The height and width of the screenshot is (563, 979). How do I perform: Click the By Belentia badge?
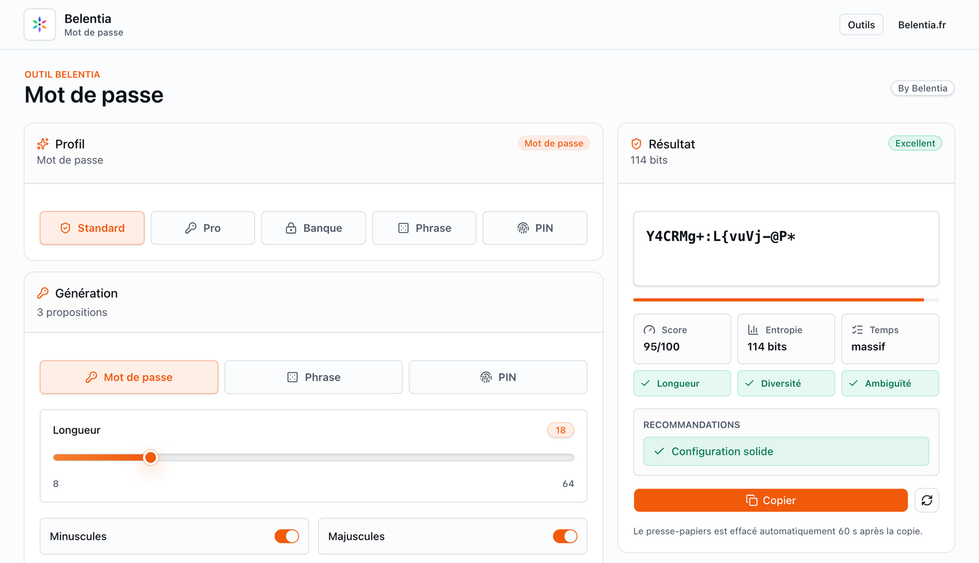click(x=923, y=88)
